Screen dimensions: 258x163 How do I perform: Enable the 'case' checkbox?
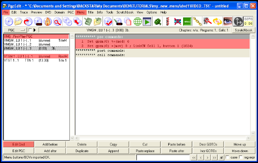pos(227,157)
